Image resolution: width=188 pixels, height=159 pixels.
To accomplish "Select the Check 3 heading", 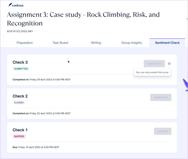I will coord(20,62).
